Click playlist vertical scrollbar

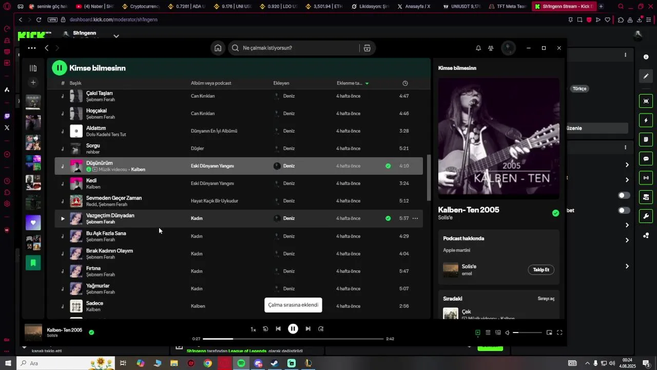(429, 178)
